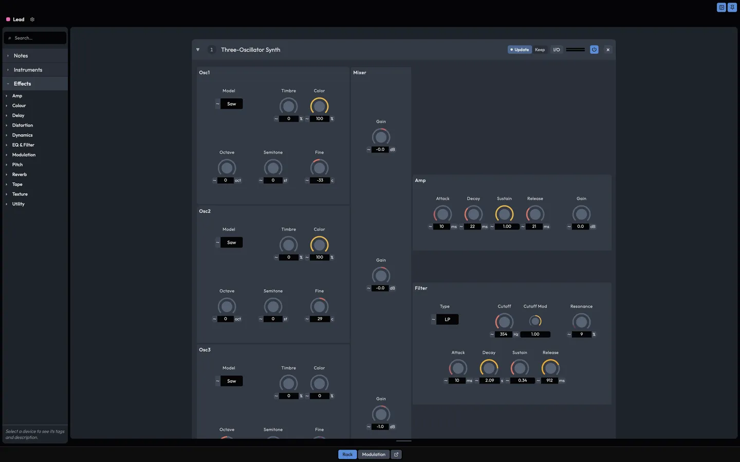Viewport: 740px width, 462px height.
Task: Click the Osc1 Timbre knob
Action: pyautogui.click(x=288, y=106)
